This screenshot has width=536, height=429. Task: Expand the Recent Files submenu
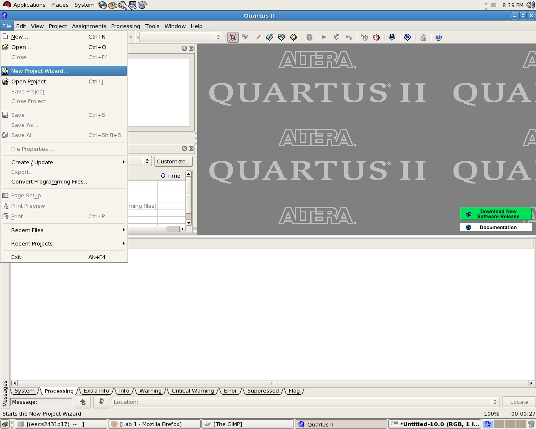[x=64, y=230]
